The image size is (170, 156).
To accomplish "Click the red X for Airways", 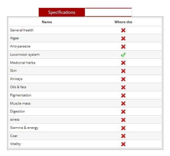I will pos(123,79).
